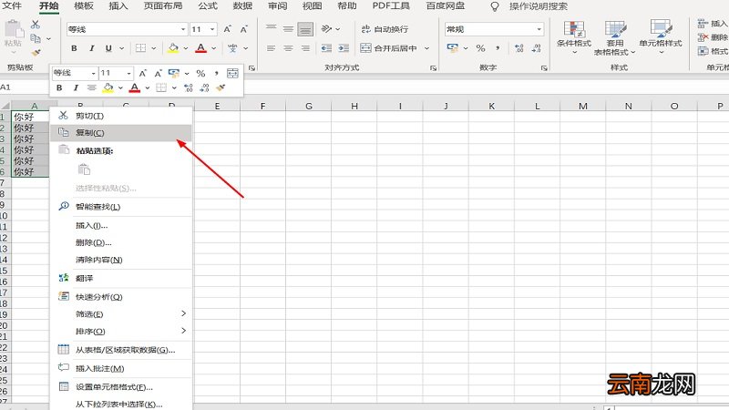Screen dimensions: 729x410
Task: Open the 文件 menu tab
Action: [12, 6]
